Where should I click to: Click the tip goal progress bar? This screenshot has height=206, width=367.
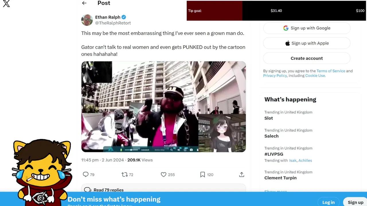point(276,11)
